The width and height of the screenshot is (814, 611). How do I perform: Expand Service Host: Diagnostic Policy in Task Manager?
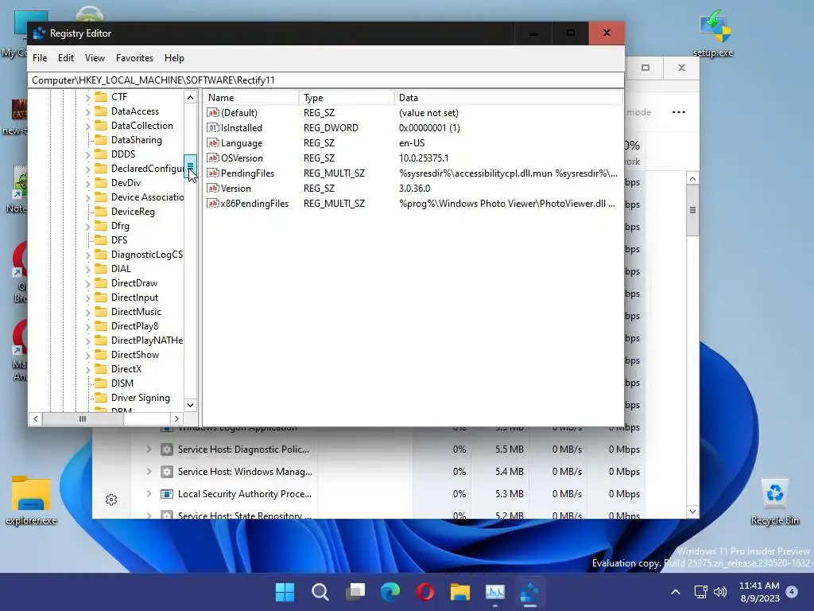pos(149,449)
